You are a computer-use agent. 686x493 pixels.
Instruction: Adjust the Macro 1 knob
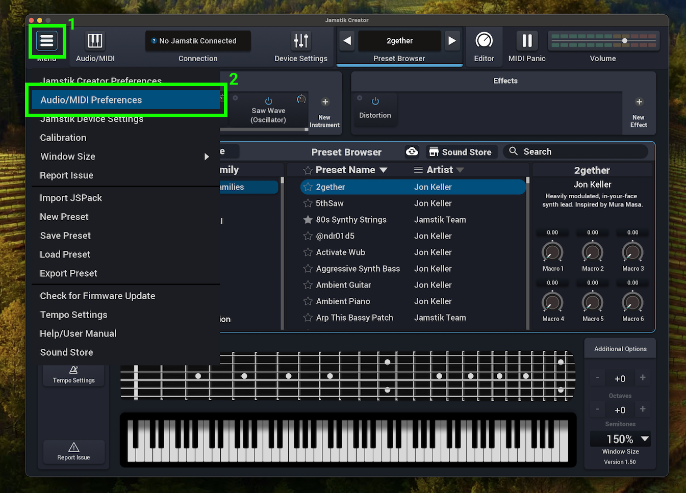point(552,252)
